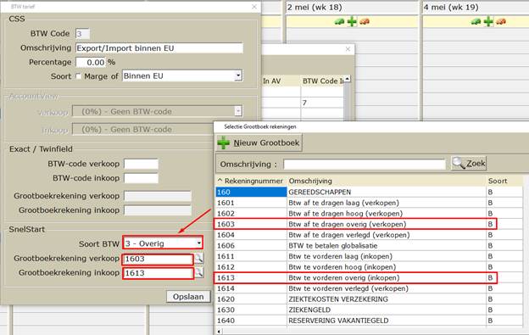Click the Zoek search button
This screenshot has width=529, height=335.
tap(469, 164)
